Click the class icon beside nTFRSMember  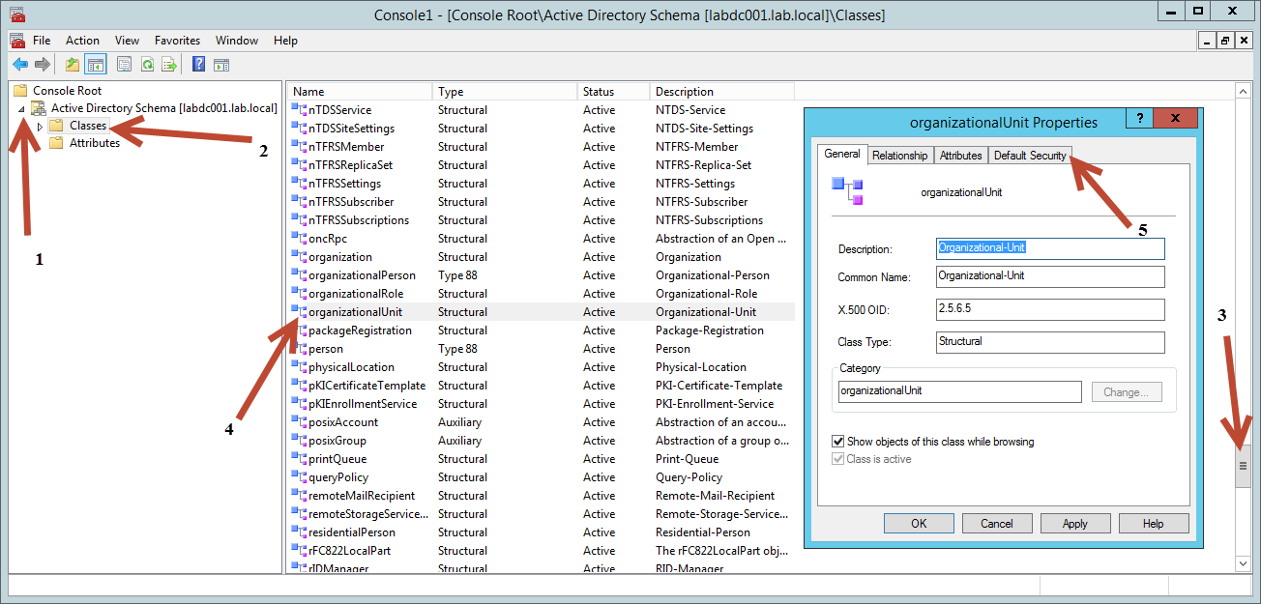coord(299,147)
